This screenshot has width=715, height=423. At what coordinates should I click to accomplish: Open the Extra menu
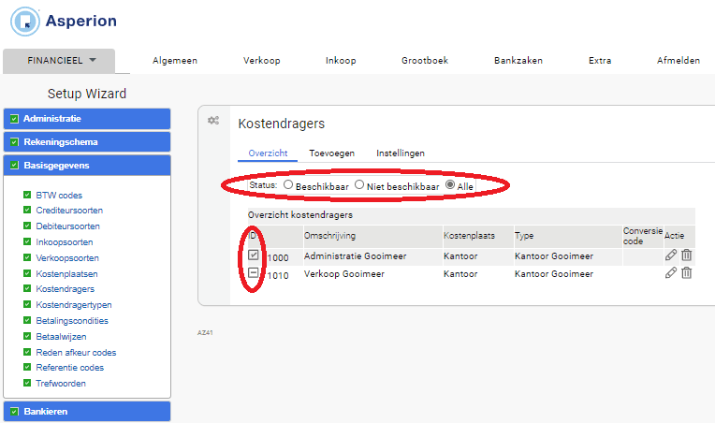[600, 61]
